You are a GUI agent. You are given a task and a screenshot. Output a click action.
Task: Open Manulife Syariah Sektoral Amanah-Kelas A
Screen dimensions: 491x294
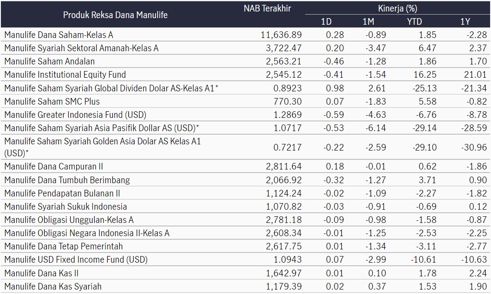tap(81, 48)
